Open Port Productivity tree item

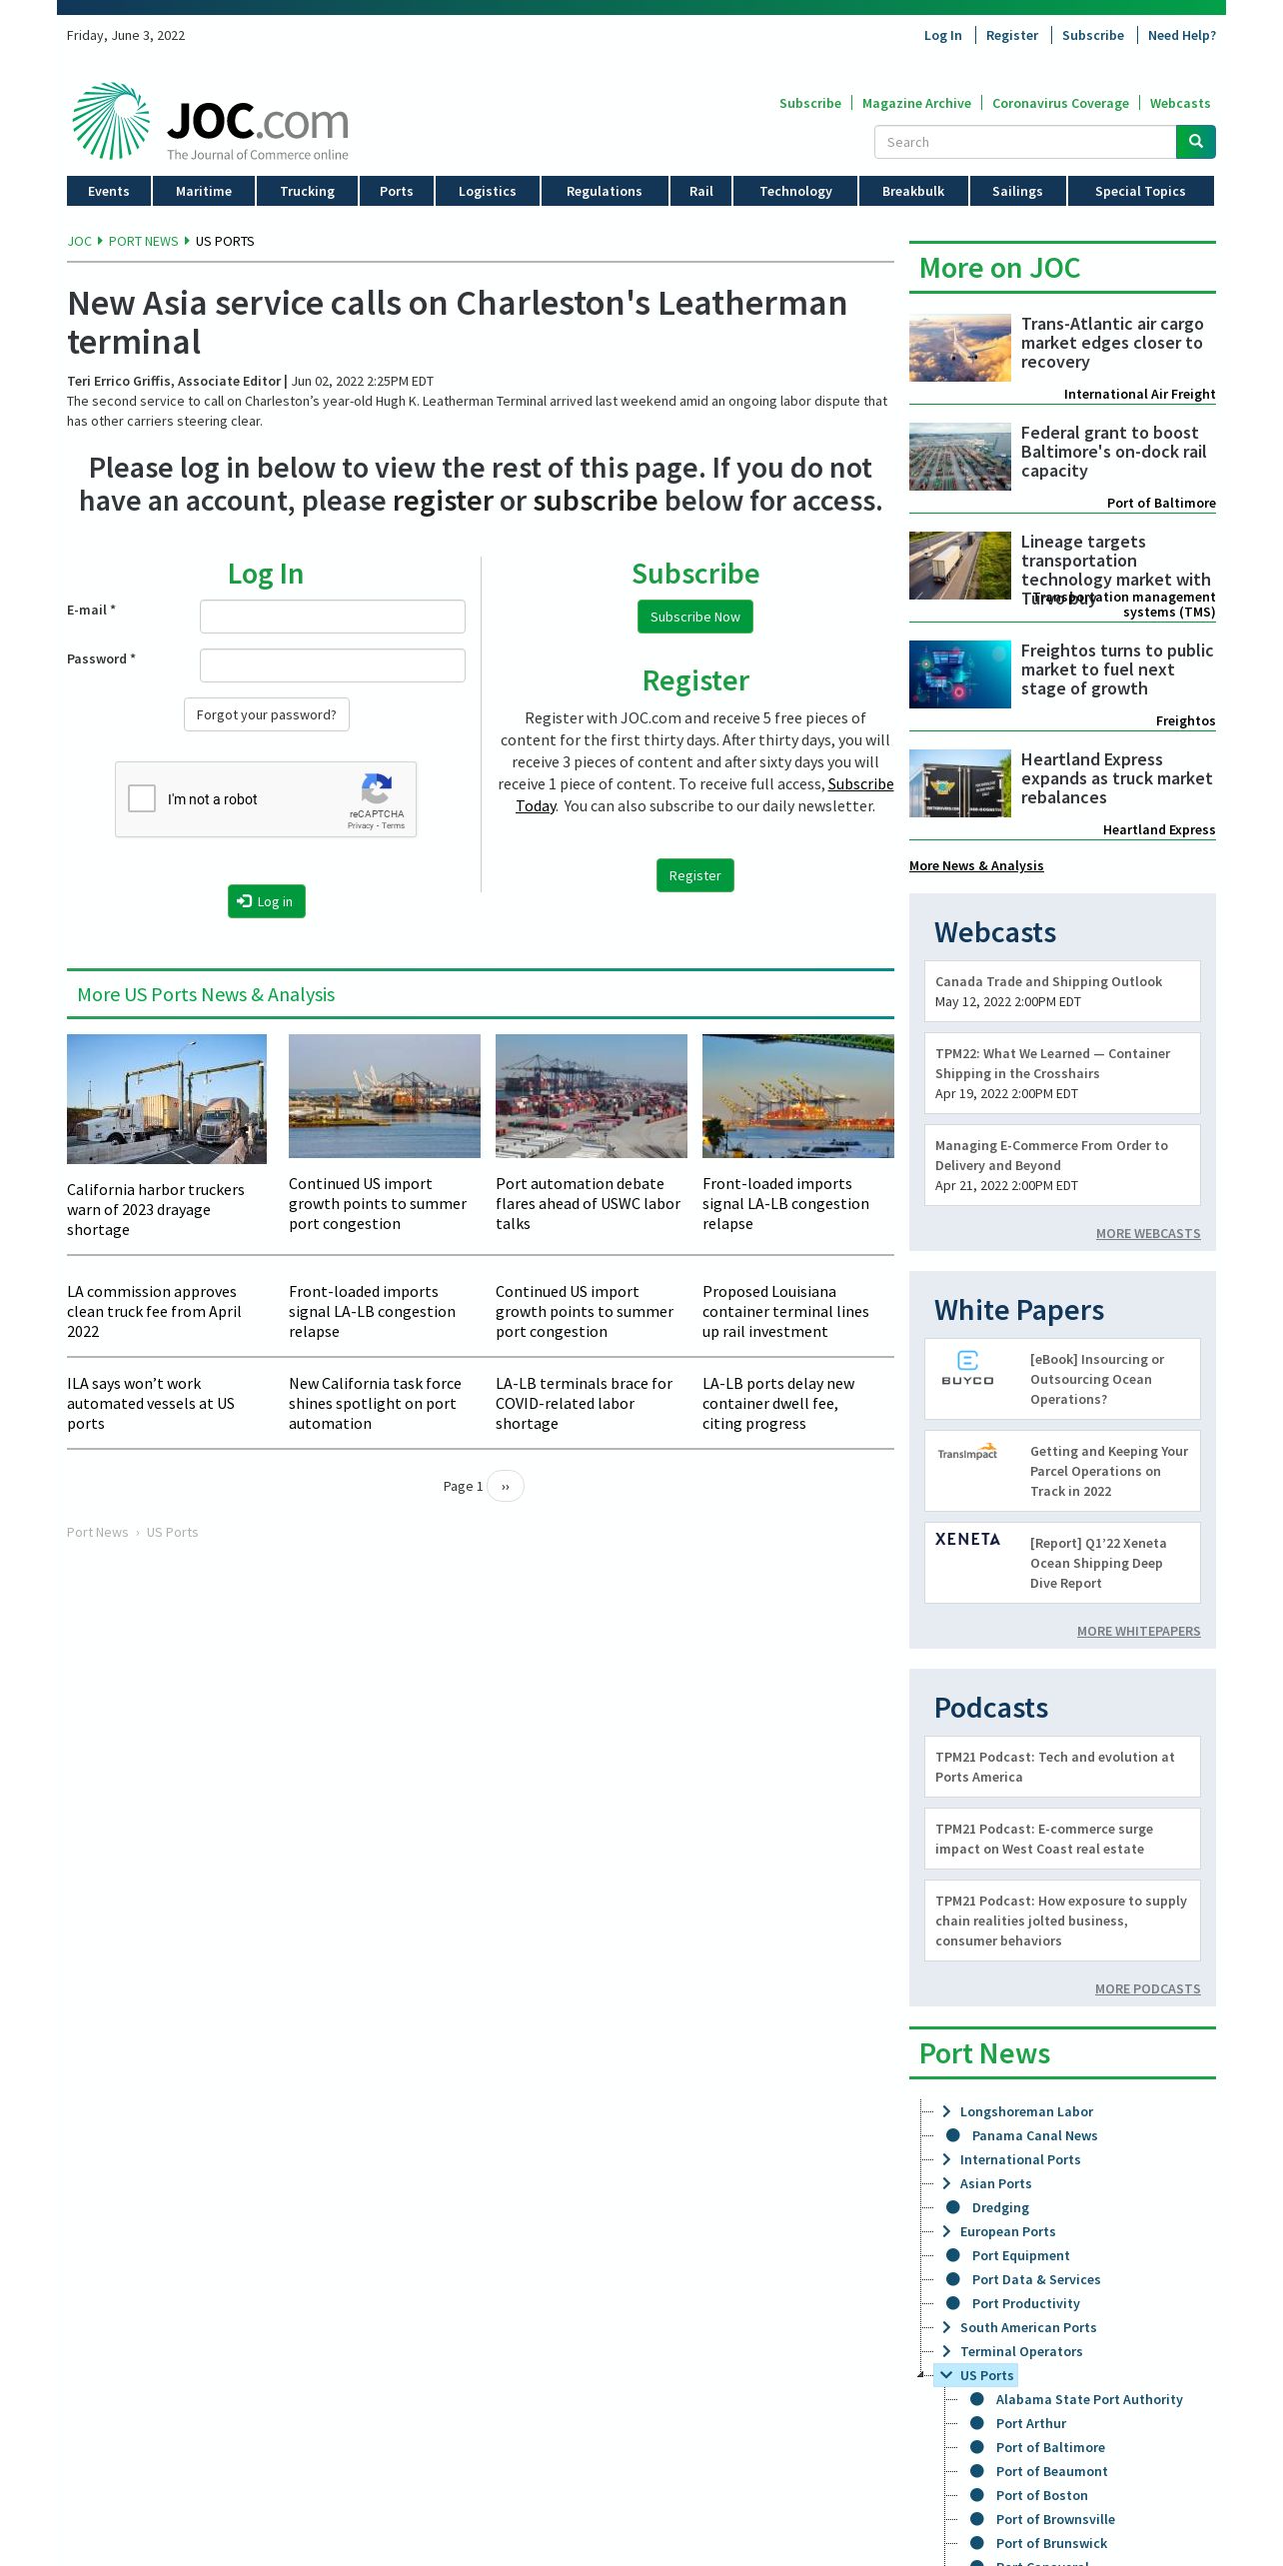tap(1026, 2303)
